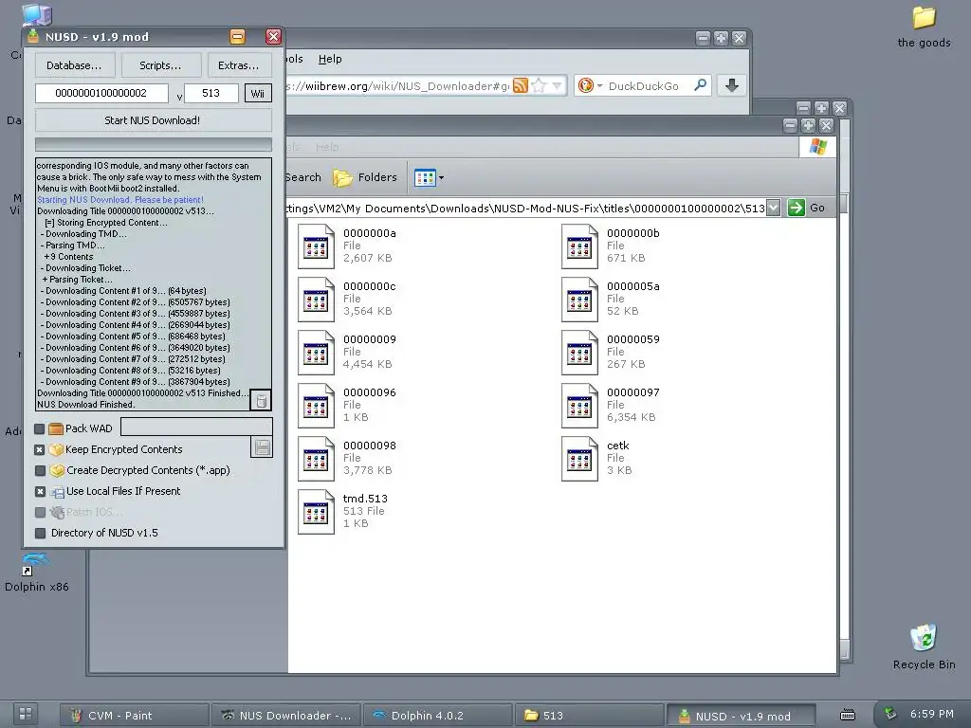Select file 00000059

point(611,353)
